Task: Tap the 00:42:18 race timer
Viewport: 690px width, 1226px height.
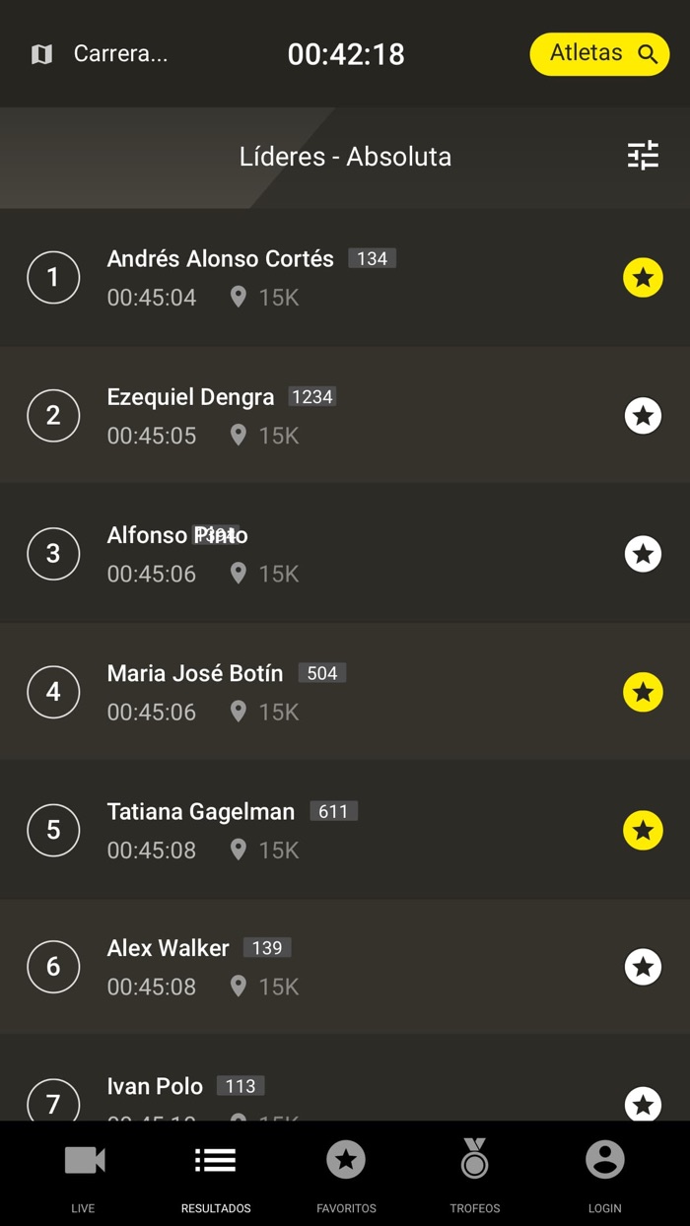Action: pos(346,54)
